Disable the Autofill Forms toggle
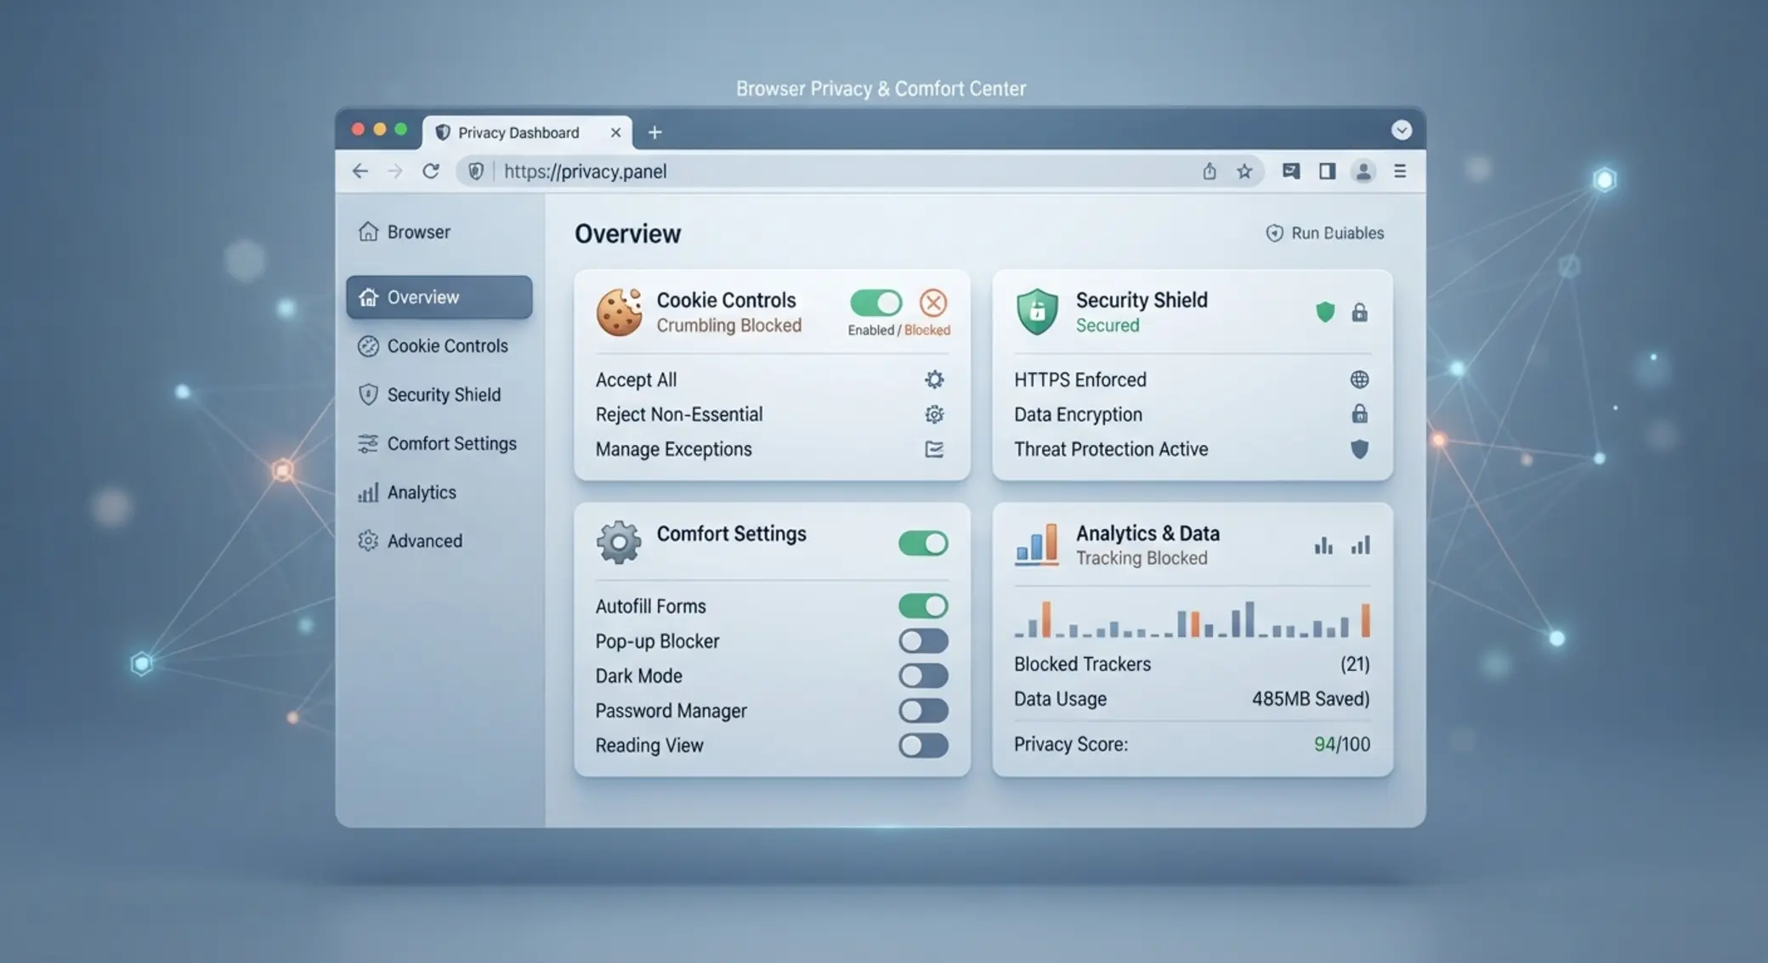This screenshot has height=963, width=1768. 923,606
